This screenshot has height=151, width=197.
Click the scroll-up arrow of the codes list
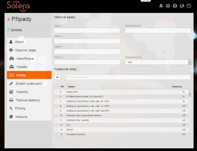190,91
